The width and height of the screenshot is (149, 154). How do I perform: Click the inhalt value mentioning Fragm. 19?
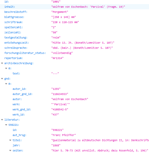tap(88, 7)
